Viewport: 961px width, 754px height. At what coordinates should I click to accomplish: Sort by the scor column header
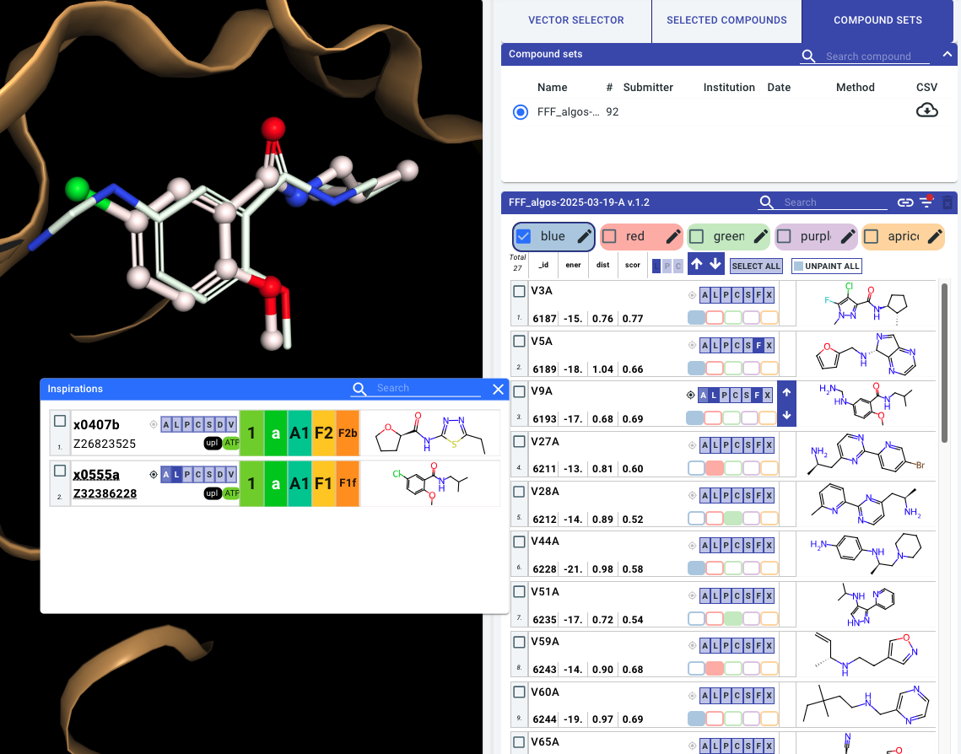click(x=633, y=265)
